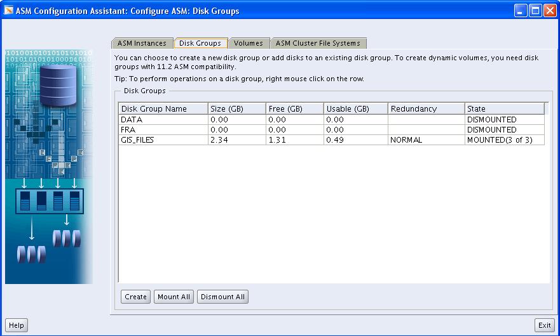Image resolution: width=560 pixels, height=336 pixels.
Task: Click the ASM Configuration Assistant title bar icon
Action: (x=8, y=11)
